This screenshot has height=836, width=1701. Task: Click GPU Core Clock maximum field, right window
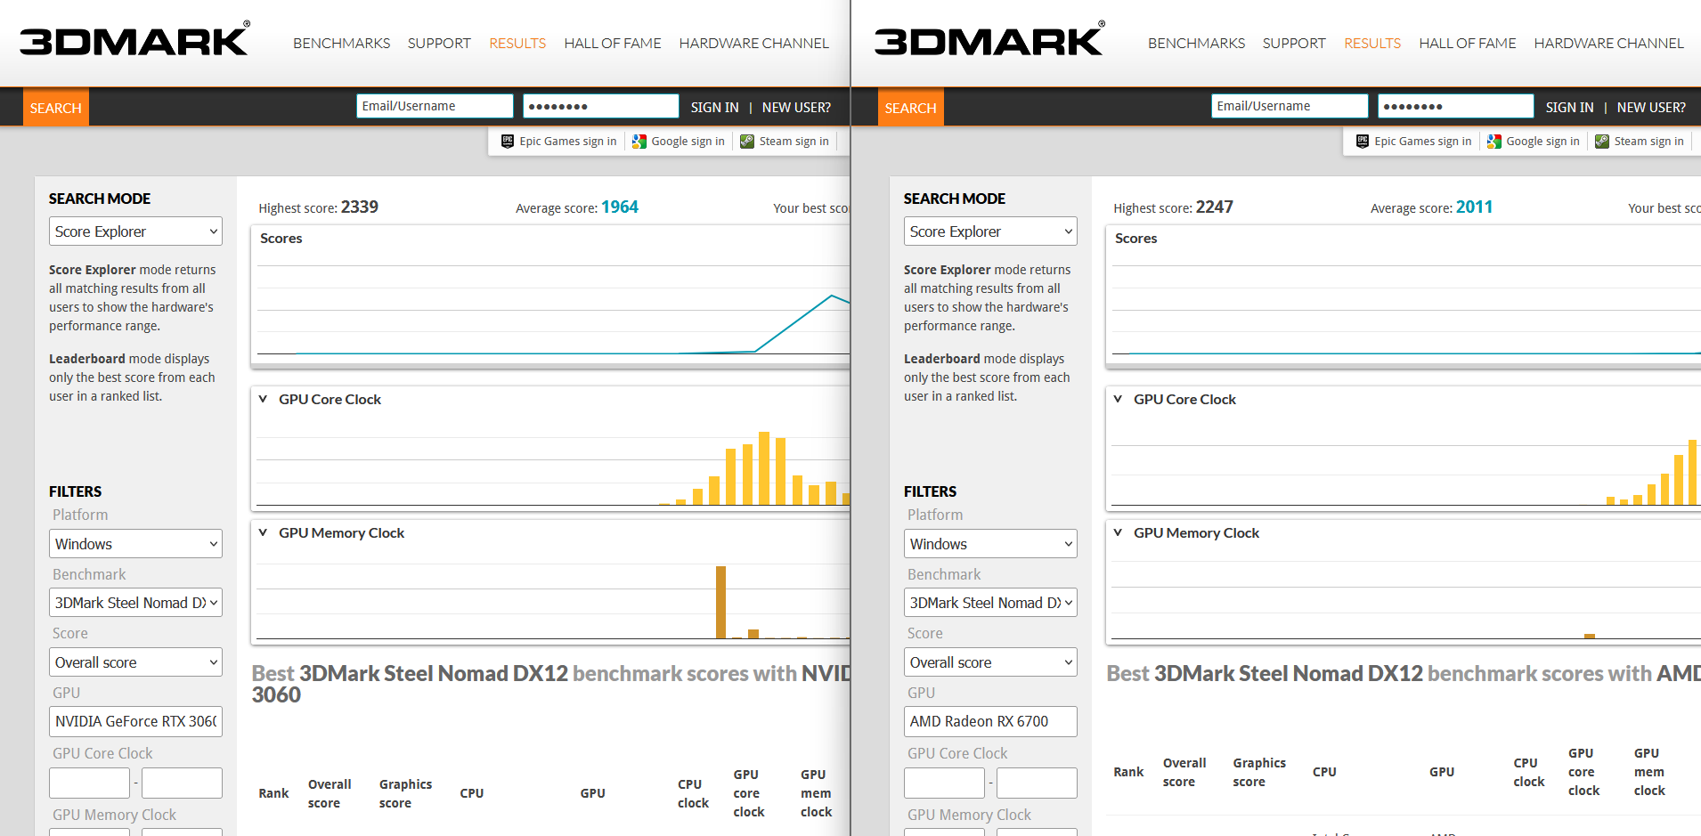click(1037, 783)
